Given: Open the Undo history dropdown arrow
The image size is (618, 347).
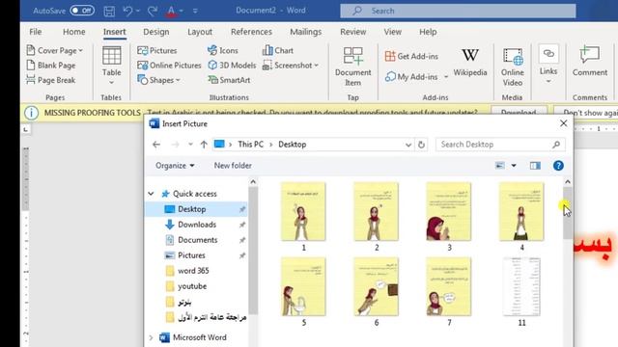Looking at the screenshot, I should (x=138, y=11).
